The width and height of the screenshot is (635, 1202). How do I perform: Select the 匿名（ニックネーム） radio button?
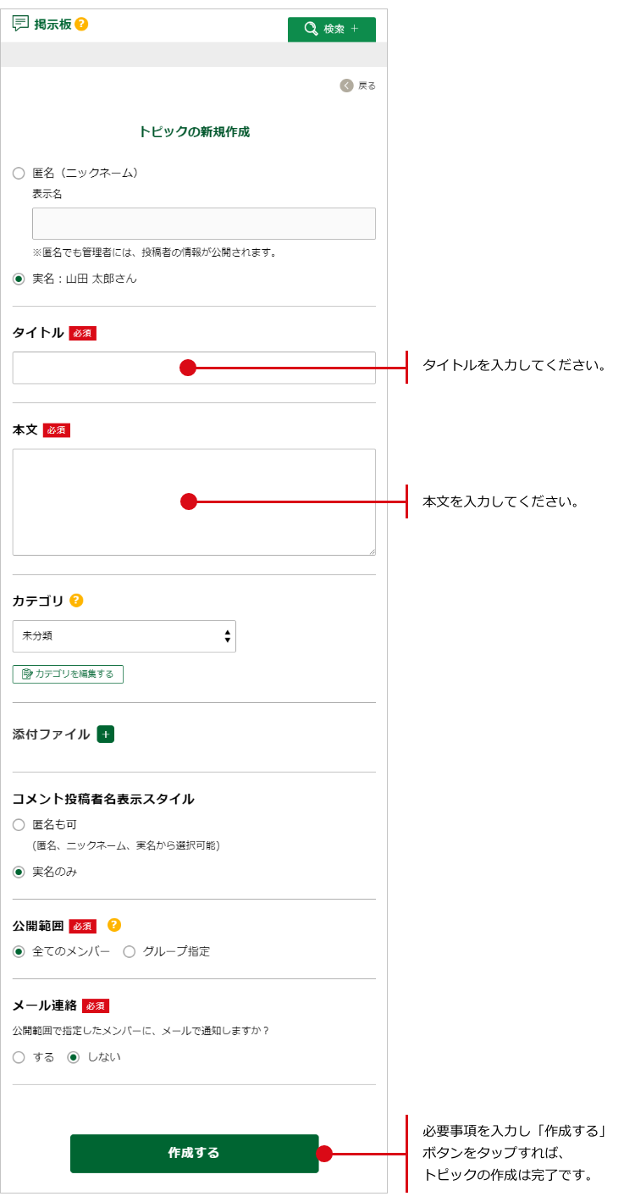(19, 173)
